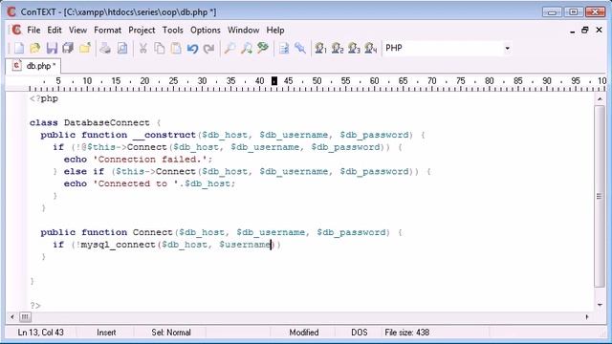The height and width of the screenshot is (344, 612).
Task: Open the Edit menu
Action: point(55,30)
